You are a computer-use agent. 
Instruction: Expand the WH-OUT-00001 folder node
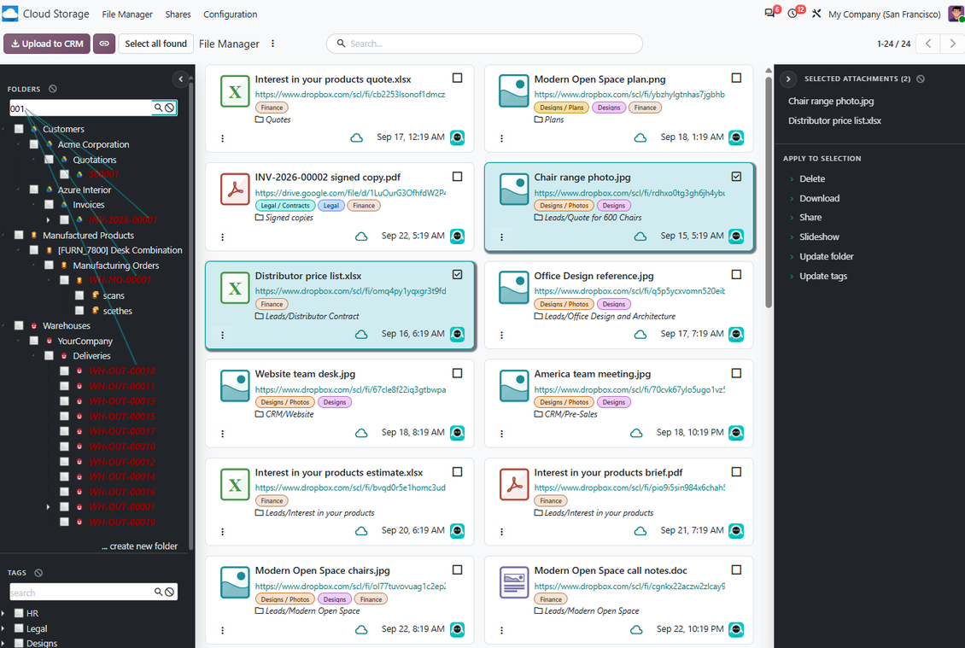[x=48, y=507]
